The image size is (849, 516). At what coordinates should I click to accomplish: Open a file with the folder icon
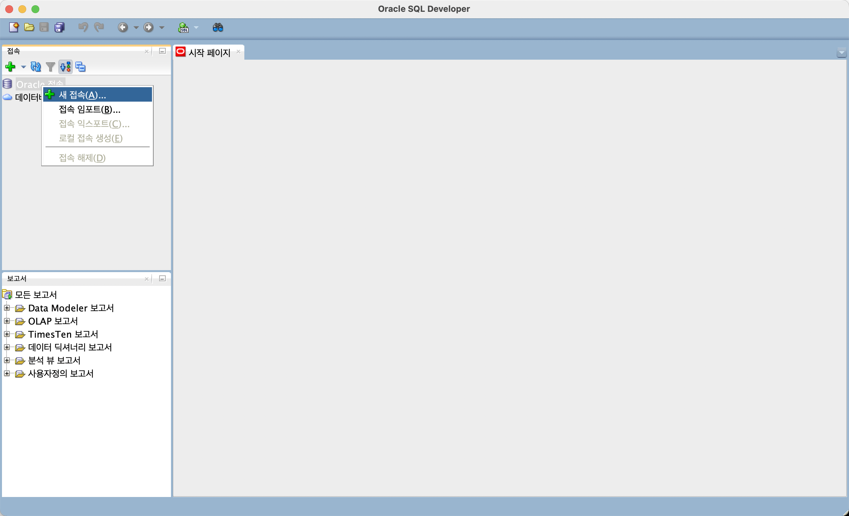click(x=29, y=27)
